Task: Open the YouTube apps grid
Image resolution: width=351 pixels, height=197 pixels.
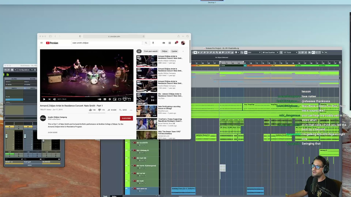Action: [x=170, y=43]
